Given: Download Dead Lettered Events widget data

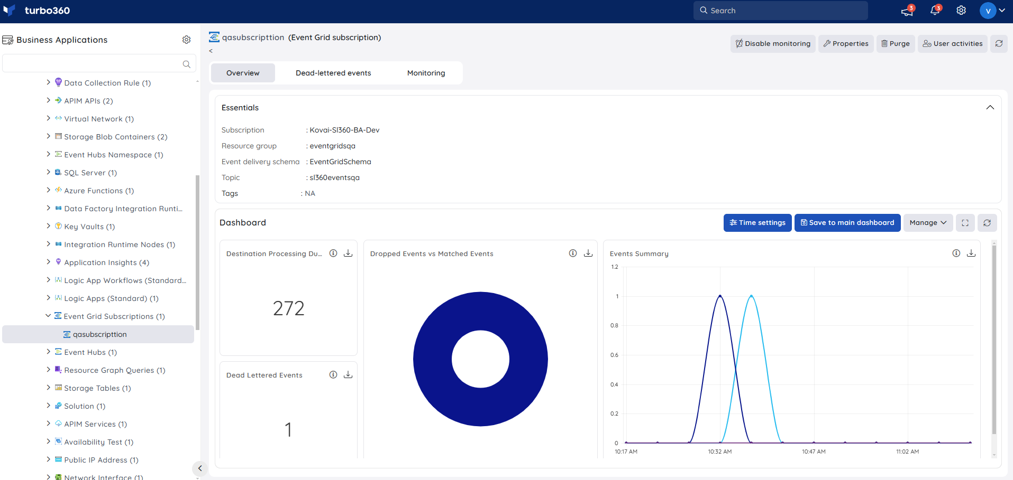Looking at the screenshot, I should point(348,375).
